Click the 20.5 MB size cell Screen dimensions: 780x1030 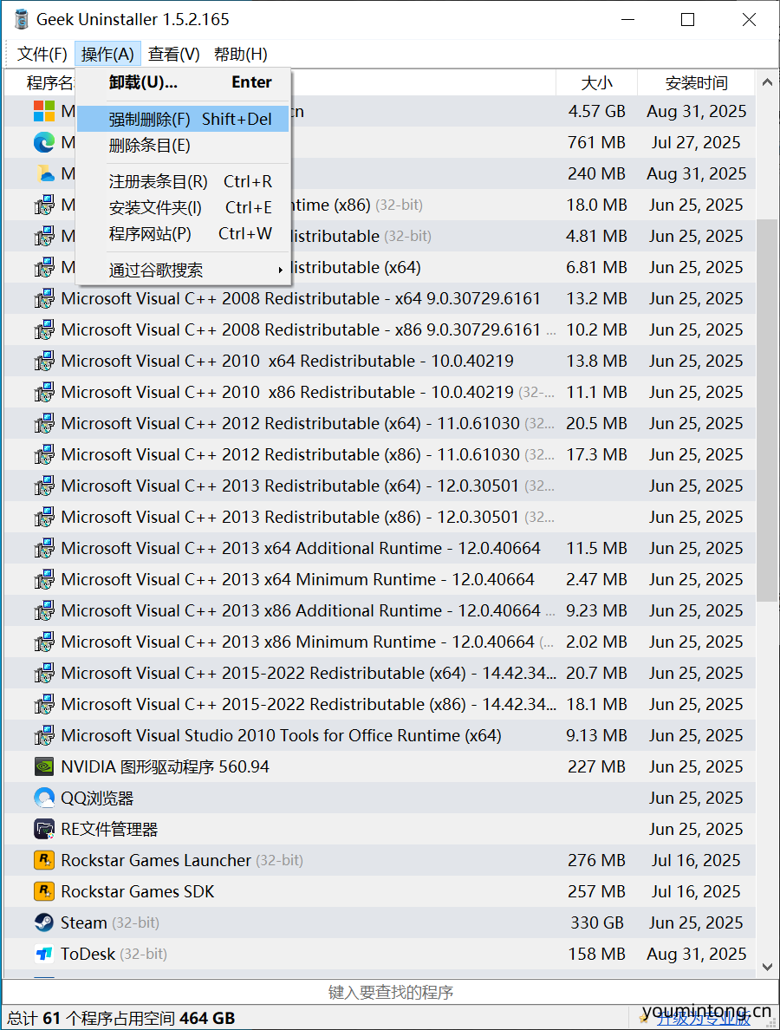[597, 423]
